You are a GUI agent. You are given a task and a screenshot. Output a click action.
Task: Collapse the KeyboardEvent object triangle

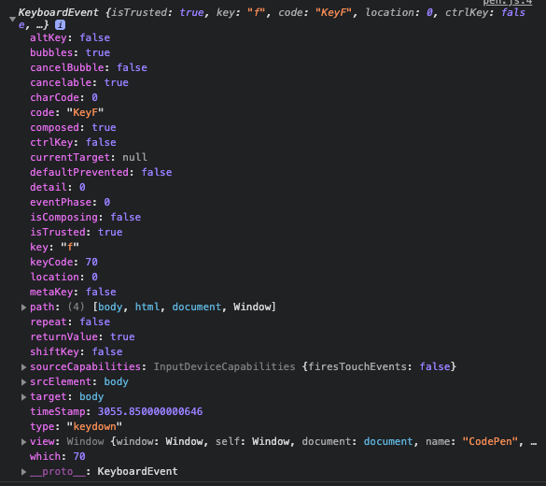point(12,19)
